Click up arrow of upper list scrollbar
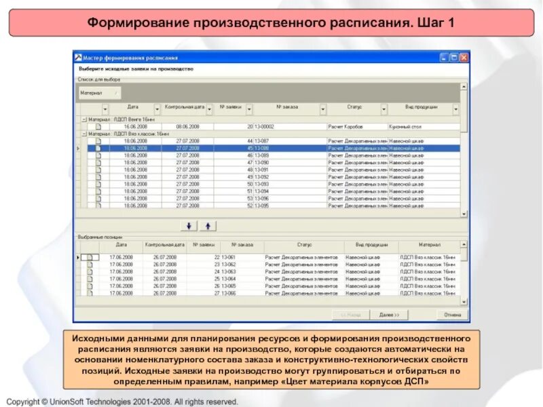 (x=464, y=87)
